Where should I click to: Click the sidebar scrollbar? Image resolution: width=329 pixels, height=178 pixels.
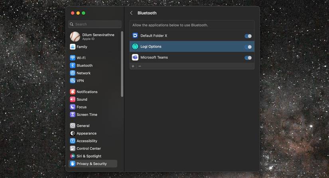[122, 64]
